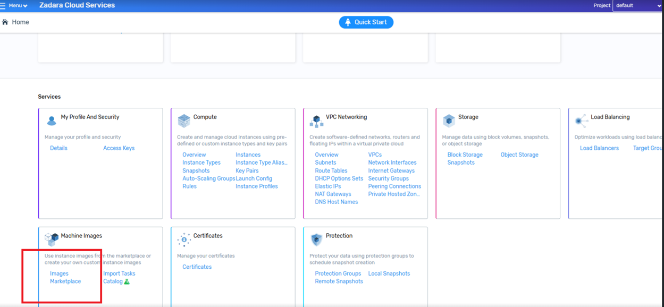Open the Peering Connections link

394,186
